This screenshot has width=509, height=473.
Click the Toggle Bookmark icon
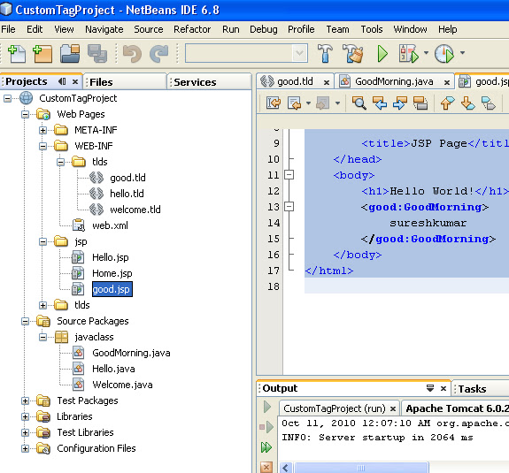tap(489, 103)
